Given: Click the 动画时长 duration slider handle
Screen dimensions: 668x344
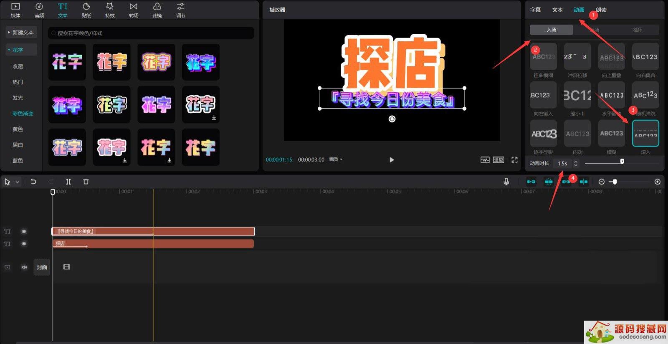Looking at the screenshot, I should tap(622, 162).
